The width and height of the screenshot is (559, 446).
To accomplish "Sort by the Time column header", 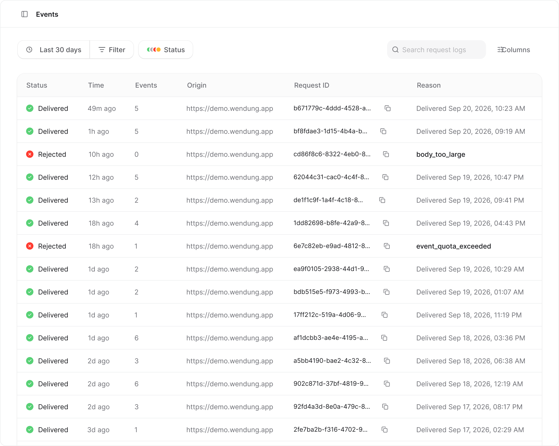I will click(x=96, y=85).
